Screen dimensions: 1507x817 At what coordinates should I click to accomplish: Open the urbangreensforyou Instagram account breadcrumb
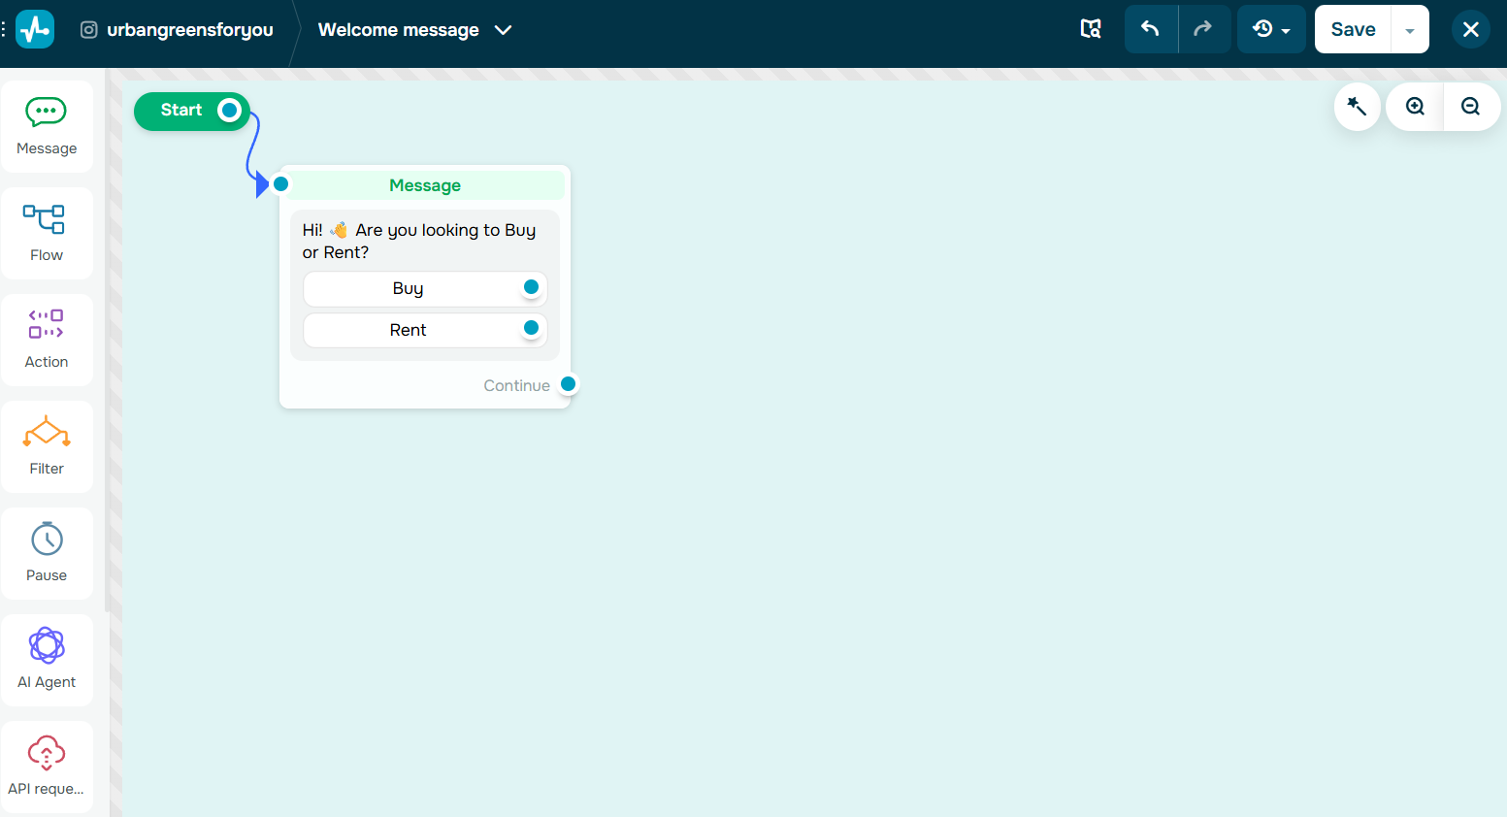point(176,29)
